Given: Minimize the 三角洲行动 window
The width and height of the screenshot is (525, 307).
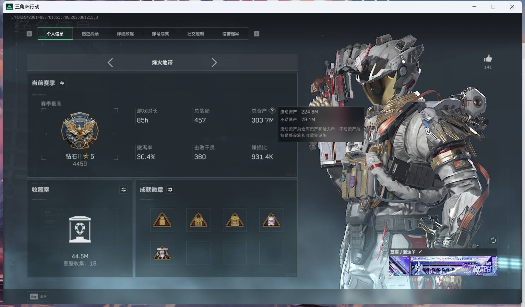Looking at the screenshot, I should [474, 7].
